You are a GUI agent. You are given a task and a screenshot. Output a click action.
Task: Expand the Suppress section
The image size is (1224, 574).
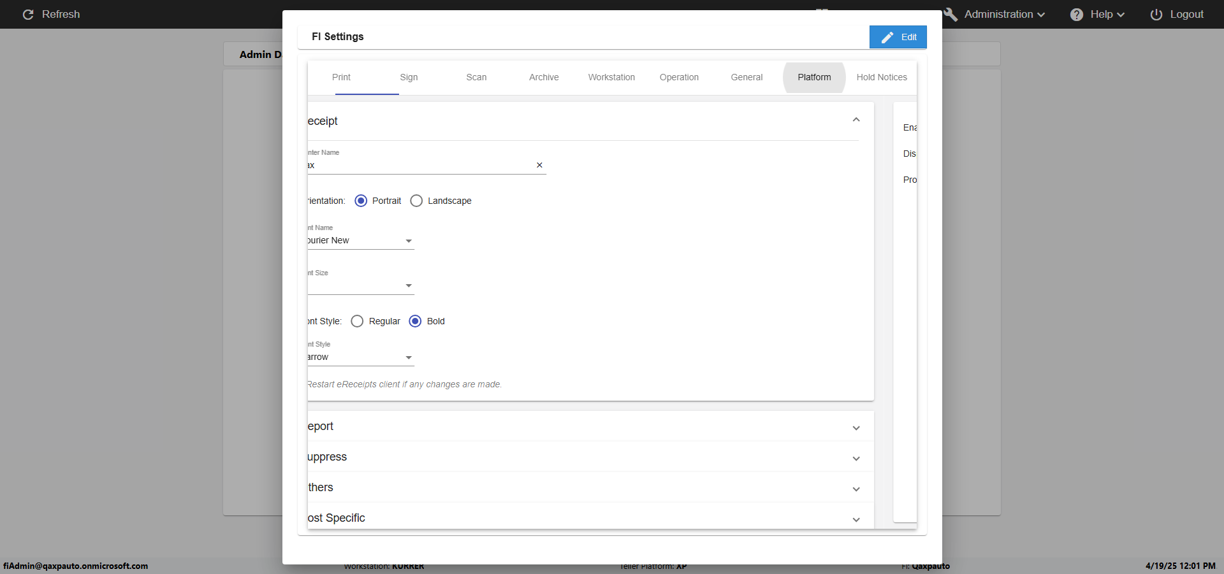click(856, 458)
